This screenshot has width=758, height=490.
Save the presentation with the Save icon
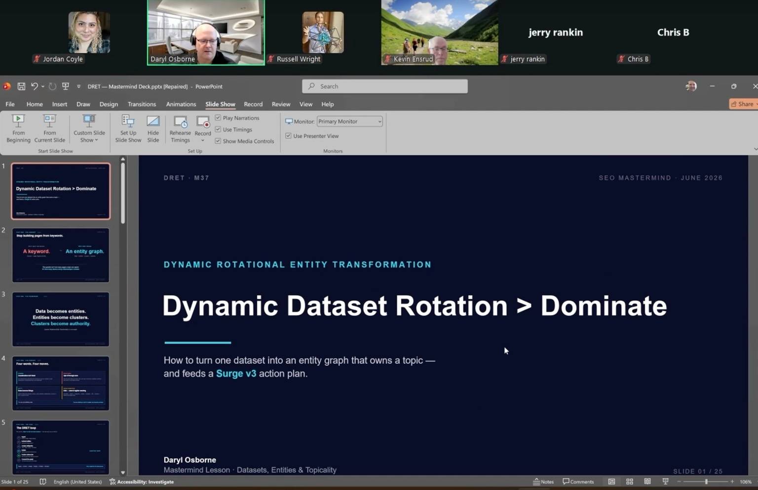click(21, 86)
